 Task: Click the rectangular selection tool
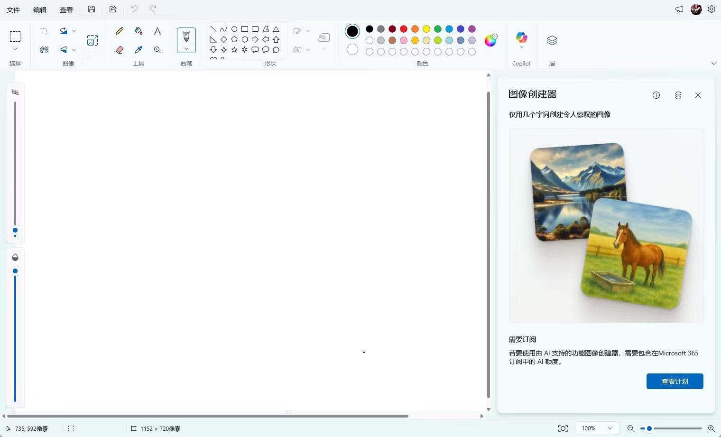click(x=15, y=37)
